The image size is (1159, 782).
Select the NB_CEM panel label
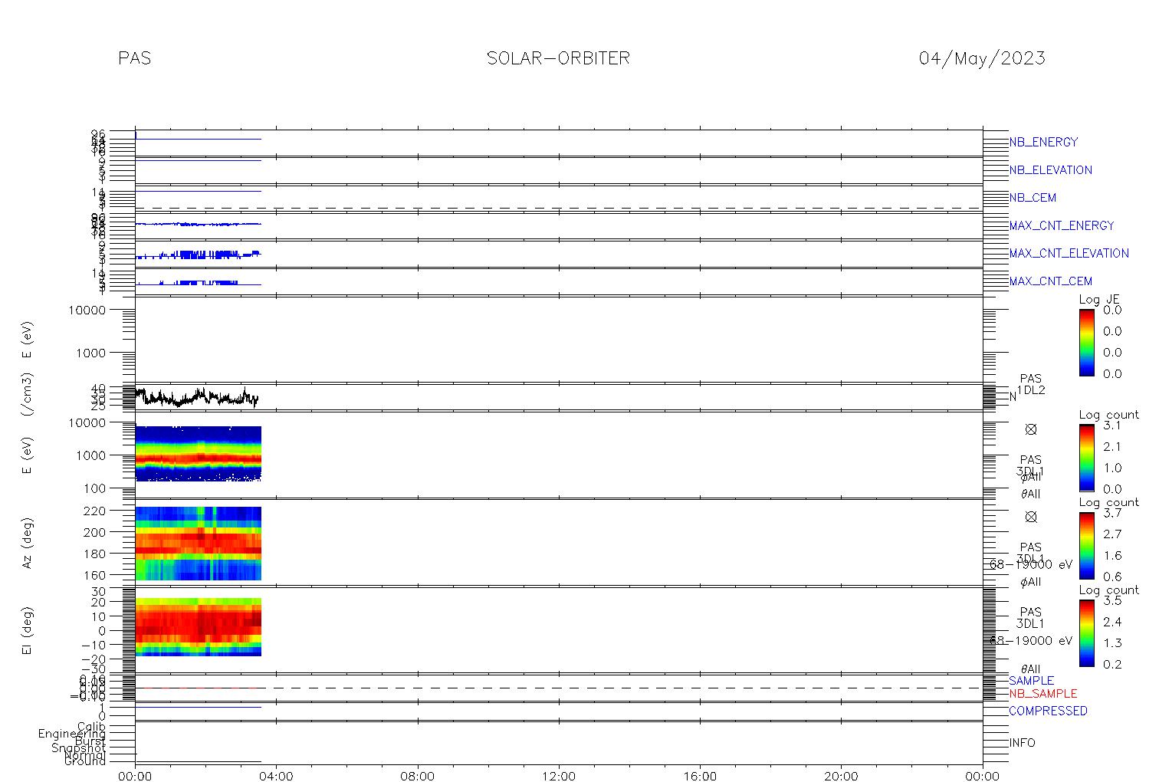coord(1033,198)
